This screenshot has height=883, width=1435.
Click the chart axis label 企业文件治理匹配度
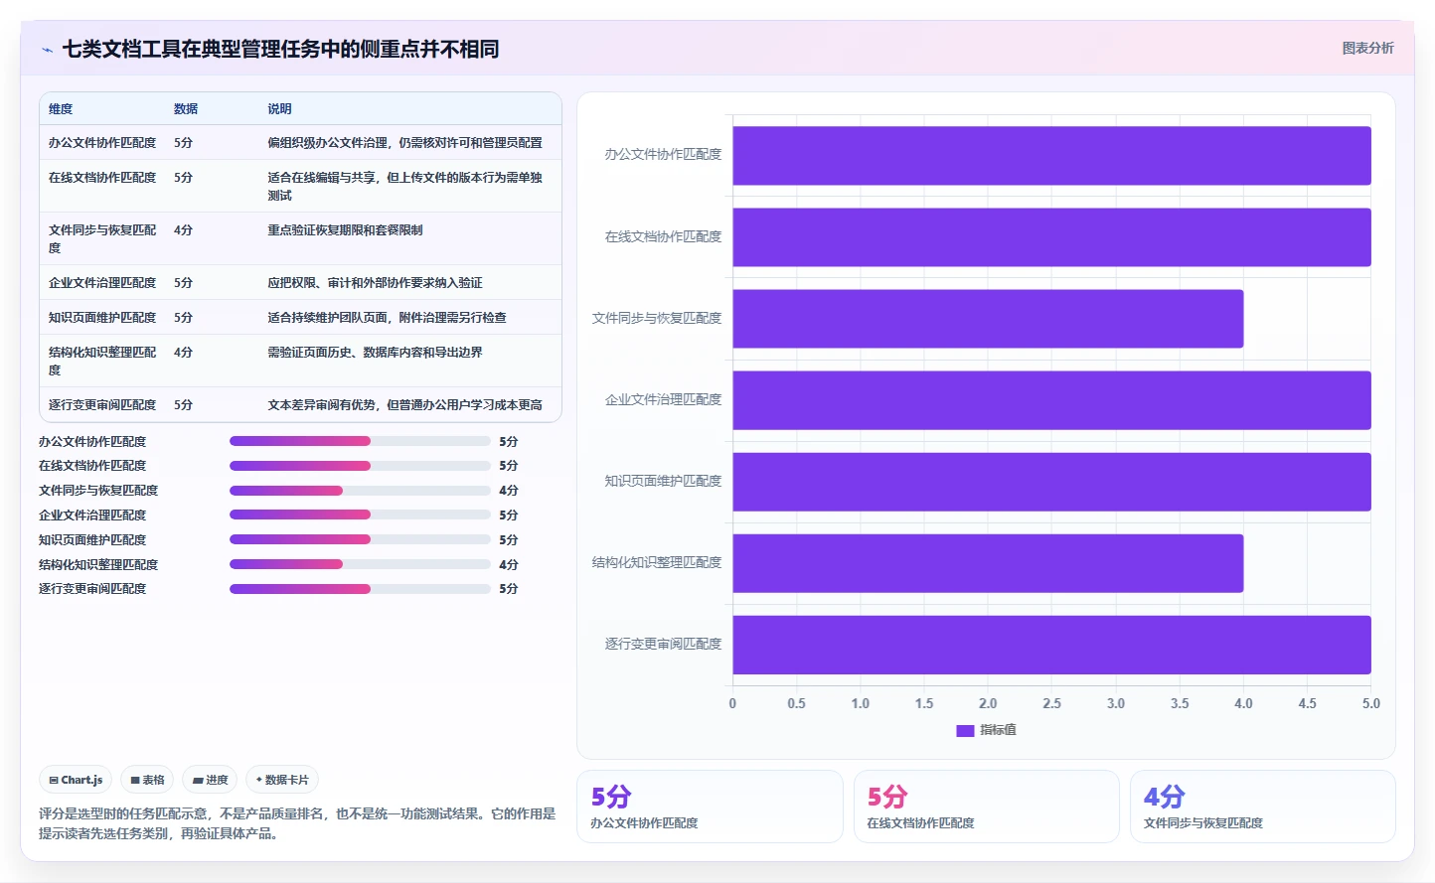pos(663,400)
